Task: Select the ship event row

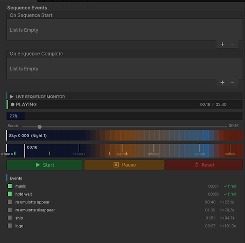Action: (122, 218)
